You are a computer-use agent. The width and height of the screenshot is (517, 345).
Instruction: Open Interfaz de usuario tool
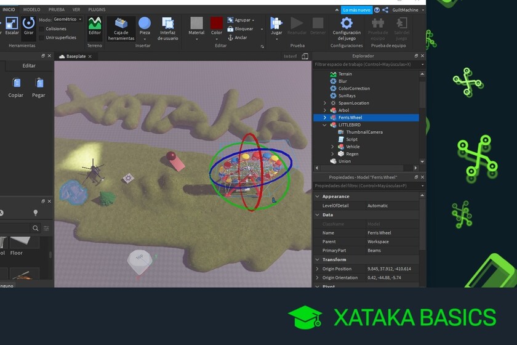pos(168,27)
